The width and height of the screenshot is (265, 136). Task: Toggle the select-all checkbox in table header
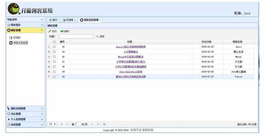[54, 42]
